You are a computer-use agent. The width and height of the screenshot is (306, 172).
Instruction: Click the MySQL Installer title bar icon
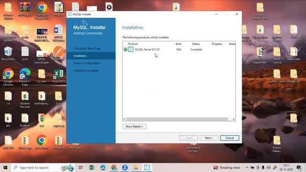(x=70, y=14)
